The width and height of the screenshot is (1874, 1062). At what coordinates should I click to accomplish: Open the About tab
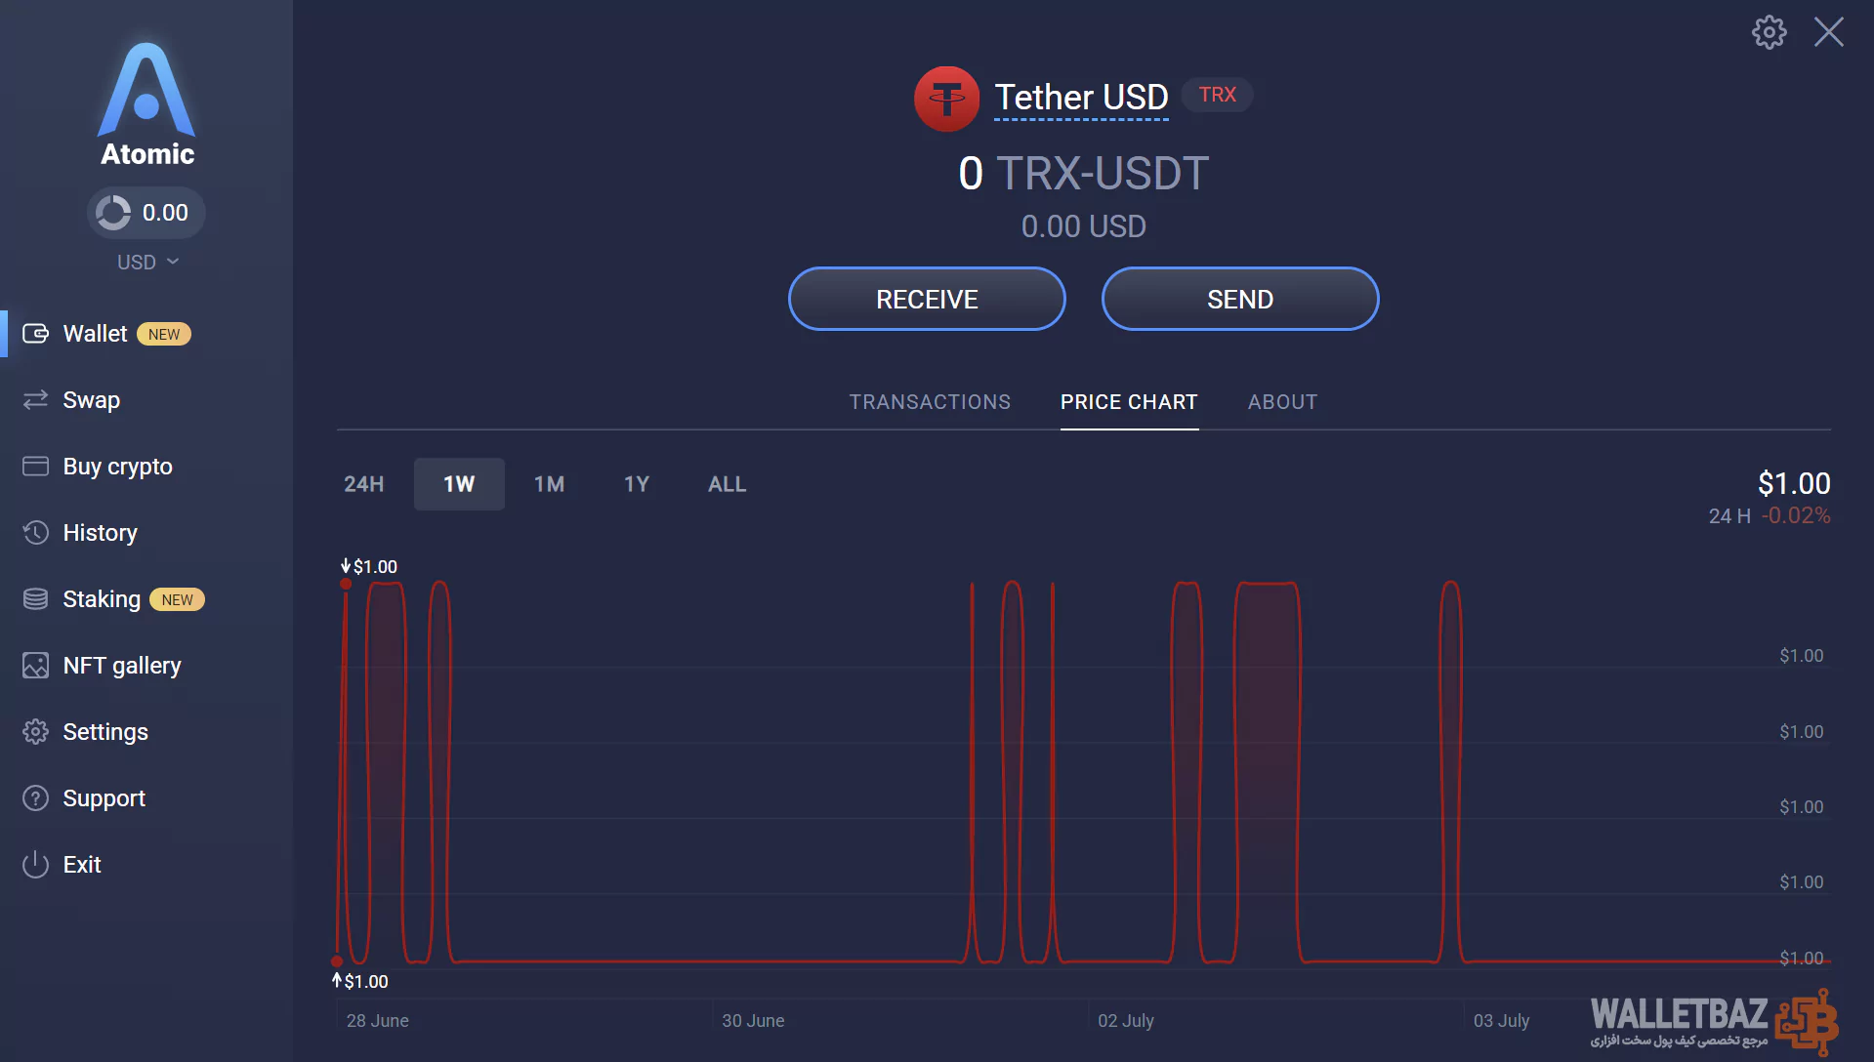(1282, 402)
